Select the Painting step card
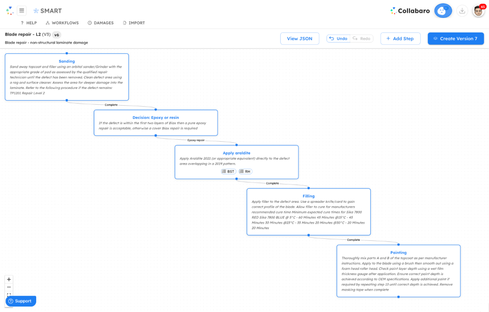This screenshot has height=312, width=489. (399, 271)
